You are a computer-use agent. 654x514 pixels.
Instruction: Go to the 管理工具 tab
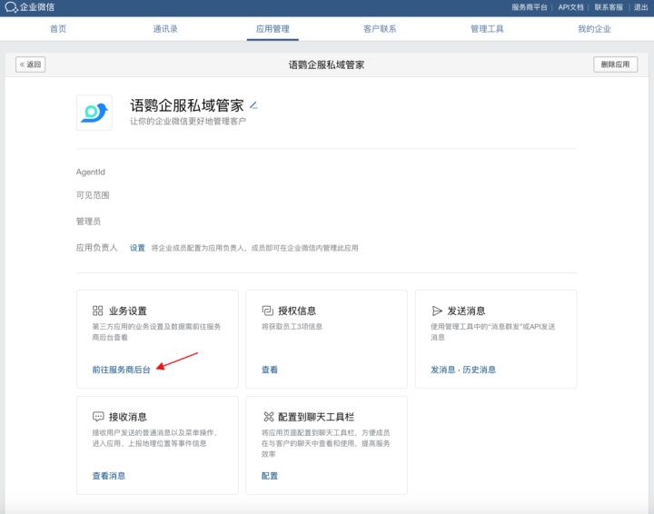487,29
